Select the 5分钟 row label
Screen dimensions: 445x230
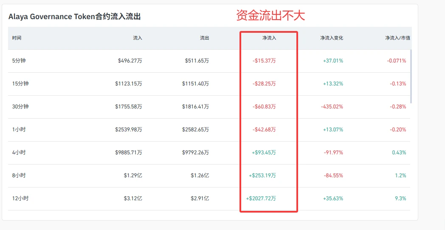tap(19, 60)
